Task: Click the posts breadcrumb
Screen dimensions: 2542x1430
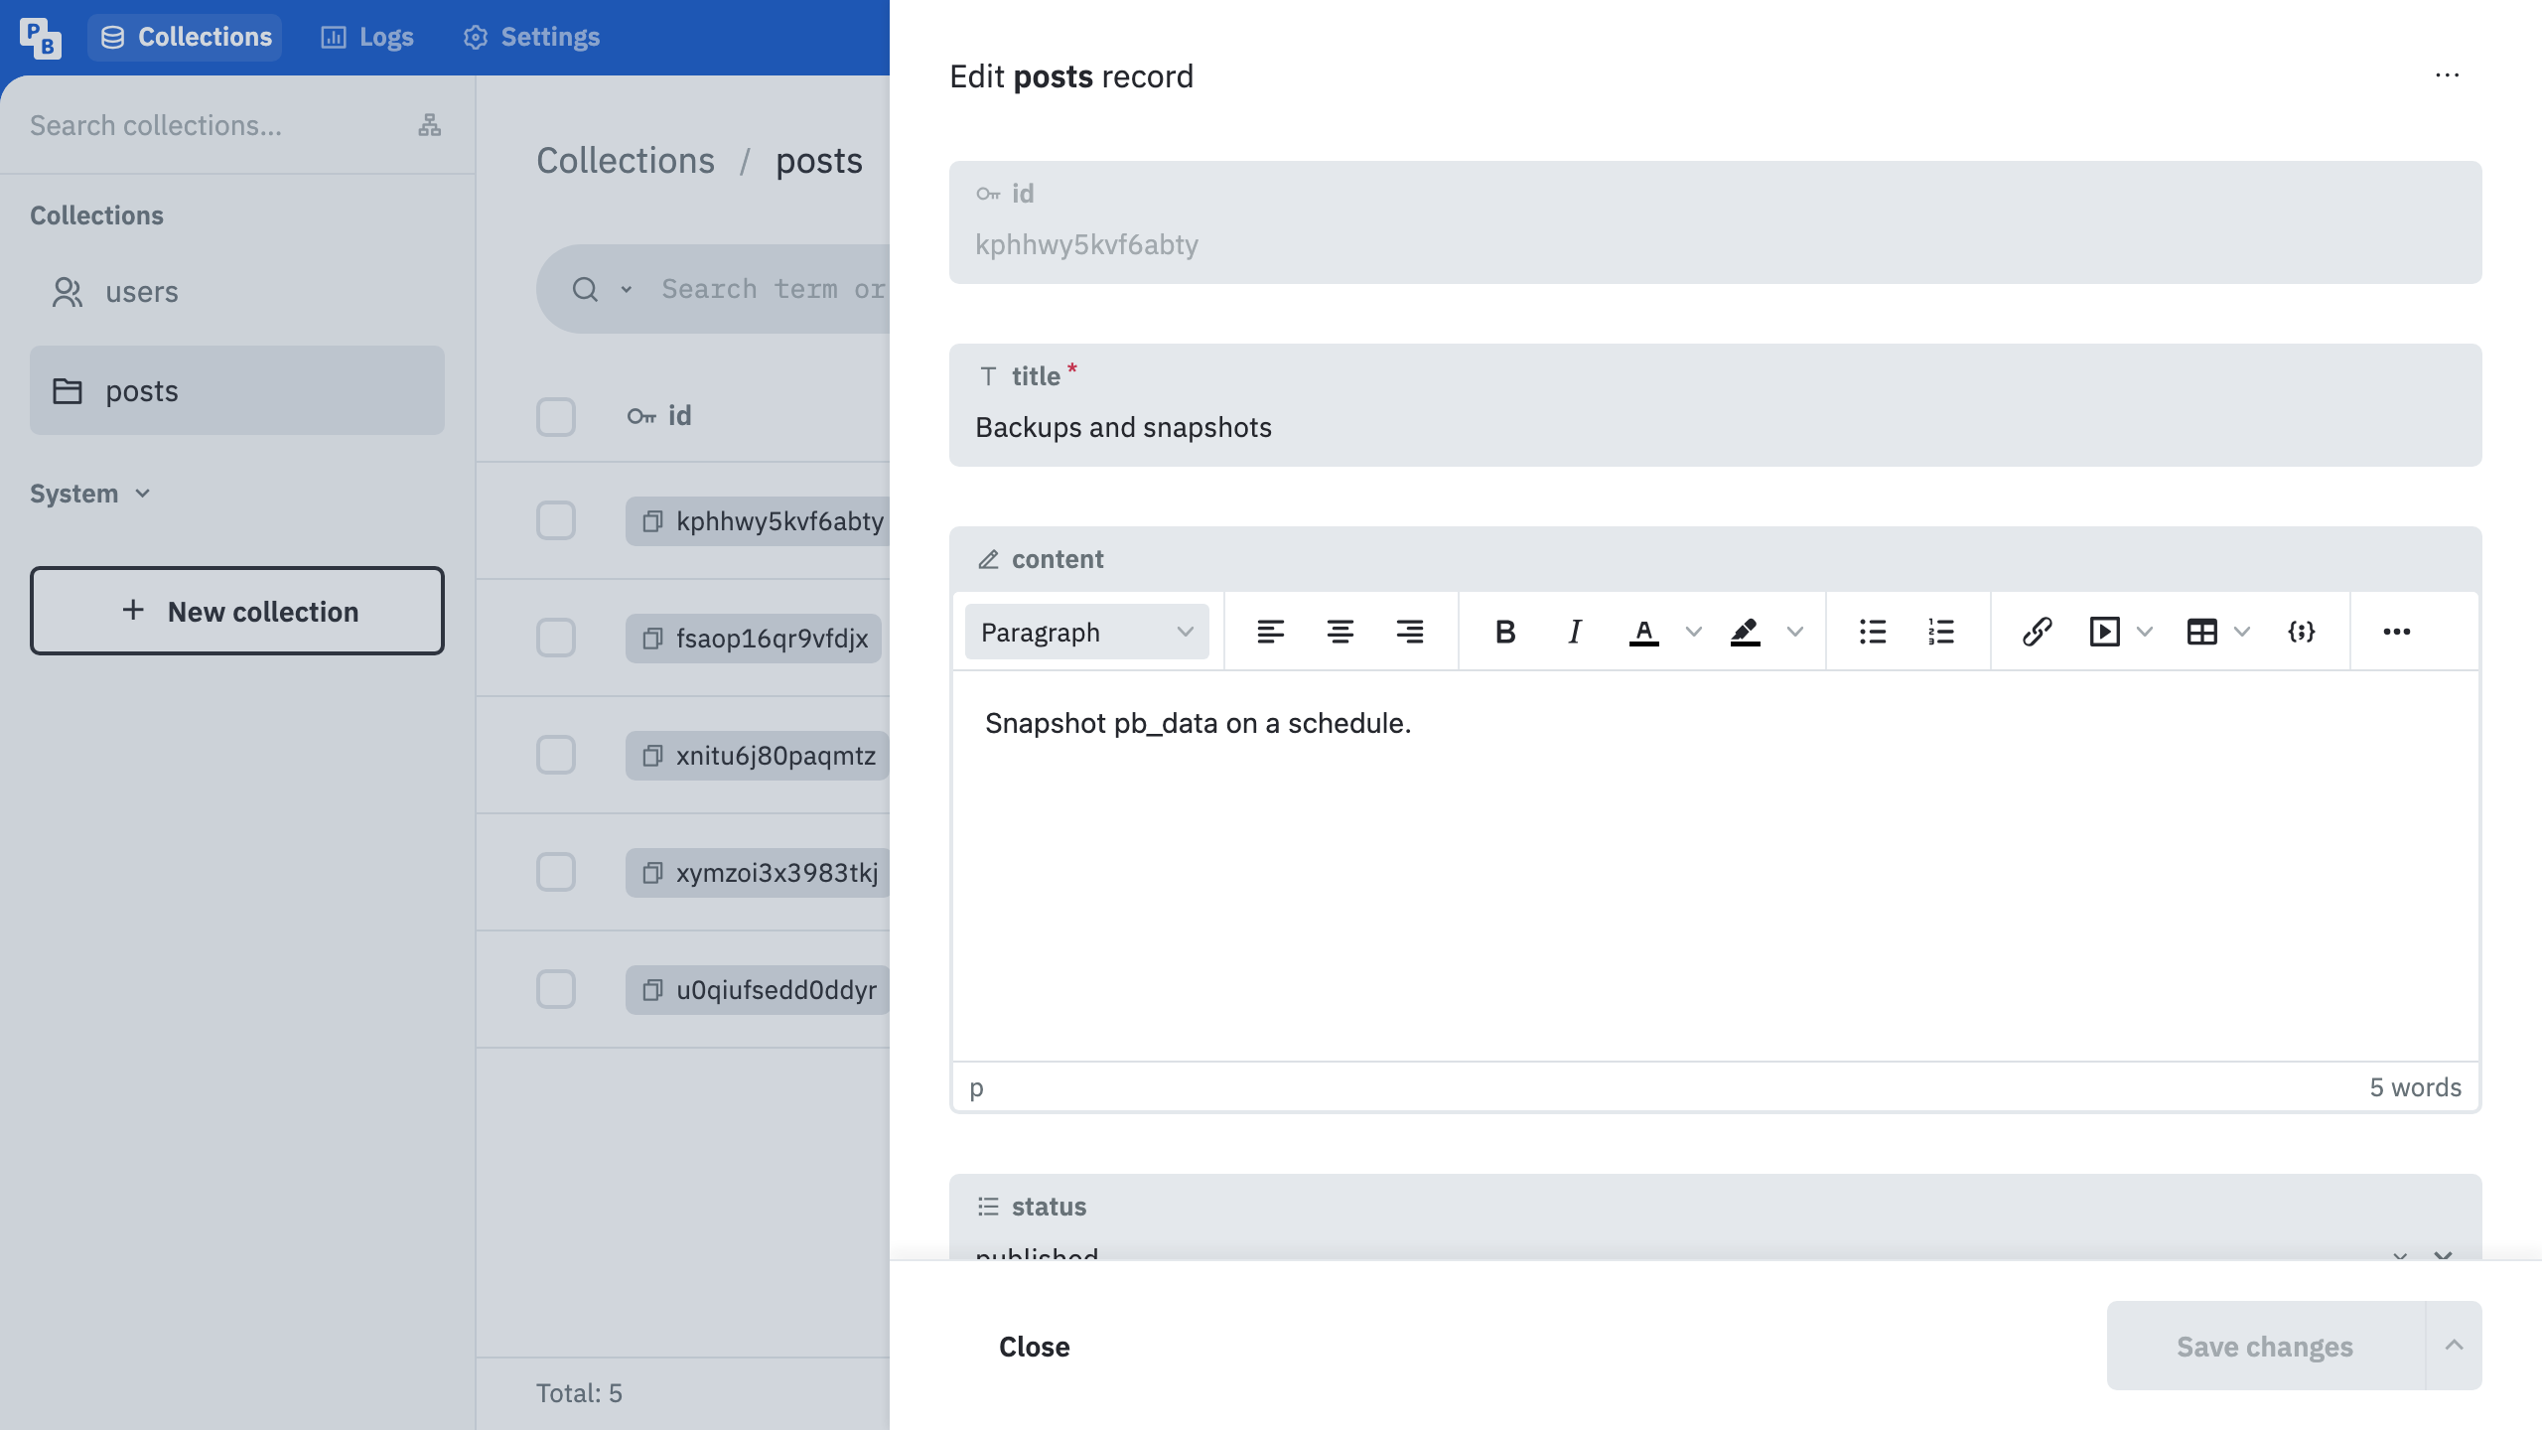Action: tap(819, 161)
